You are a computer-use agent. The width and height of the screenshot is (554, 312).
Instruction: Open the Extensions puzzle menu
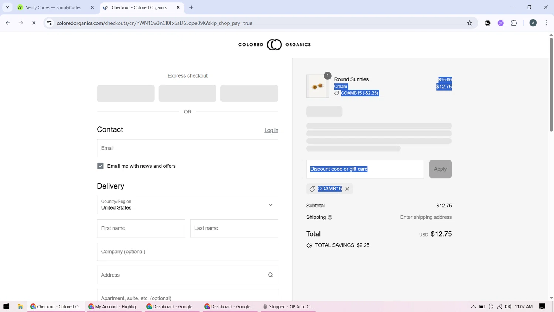(514, 23)
